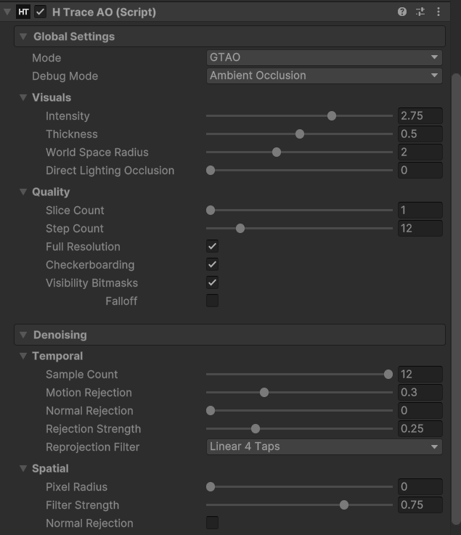Image resolution: width=461 pixels, height=535 pixels.
Task: Uncheck the Full Resolution checkbox
Action: point(212,247)
